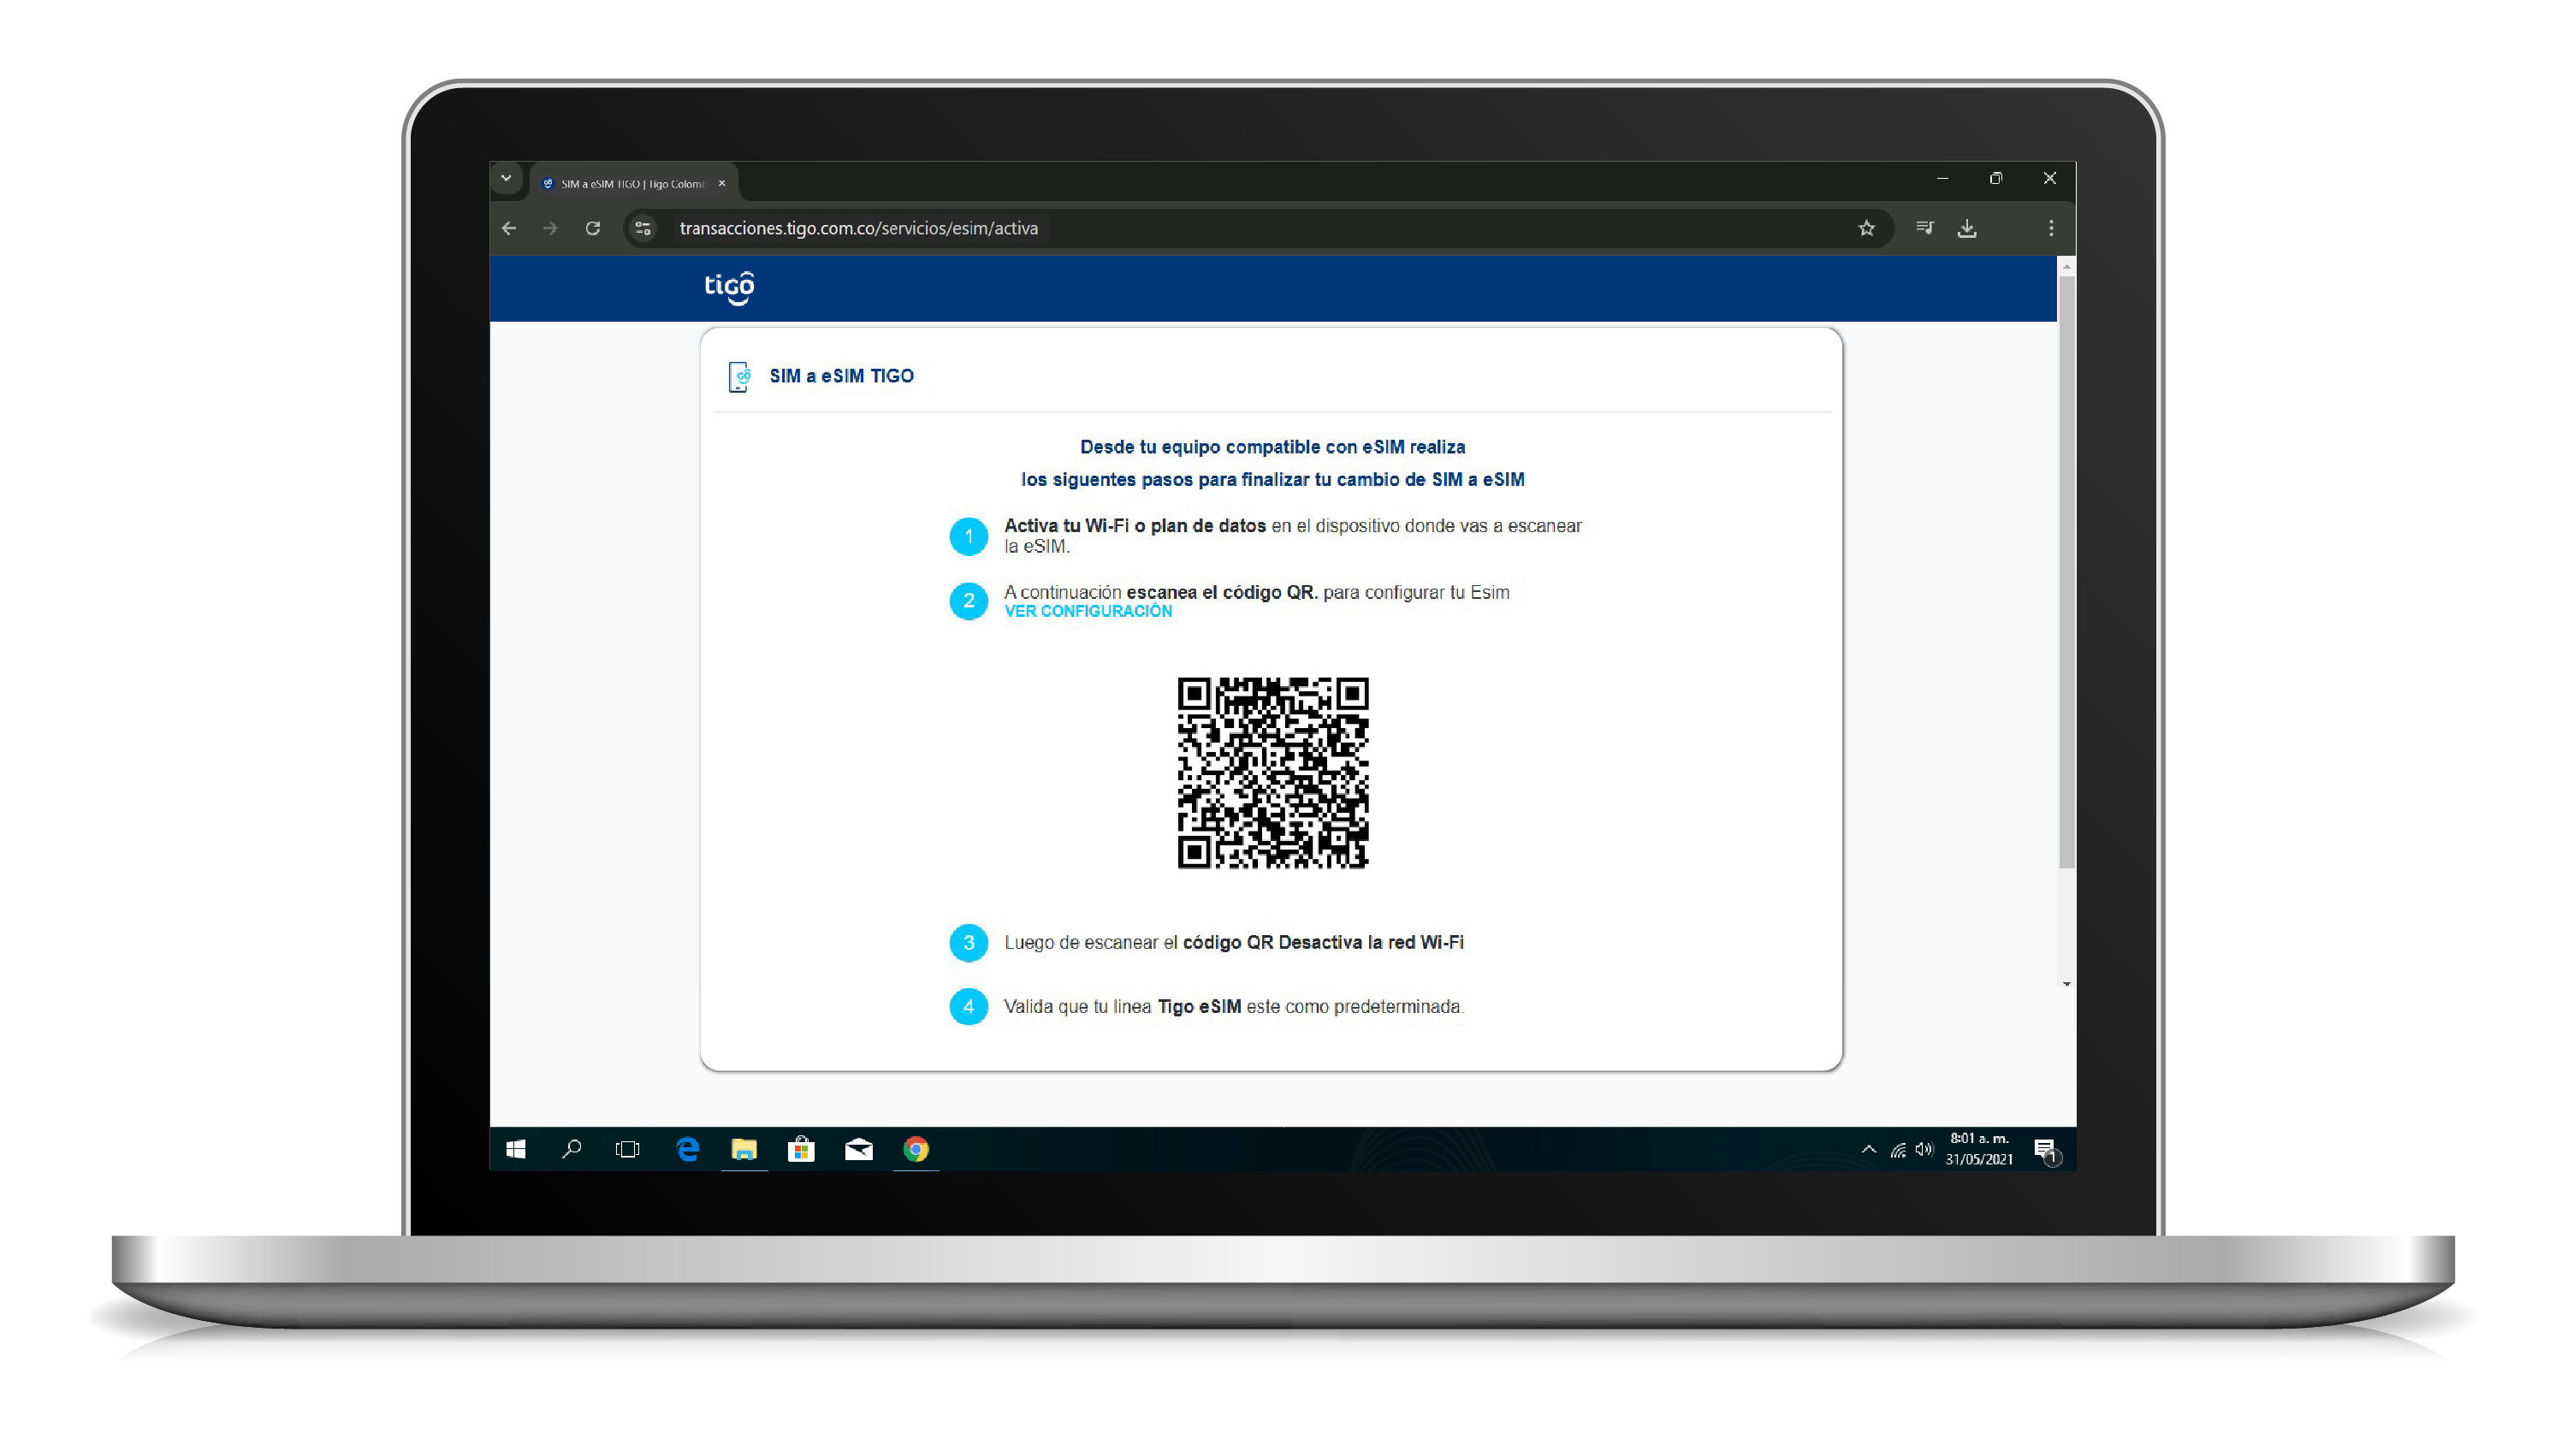Image resolution: width=2567 pixels, height=1445 pixels.
Task: Open File Explorer from taskbar
Action: tap(744, 1150)
